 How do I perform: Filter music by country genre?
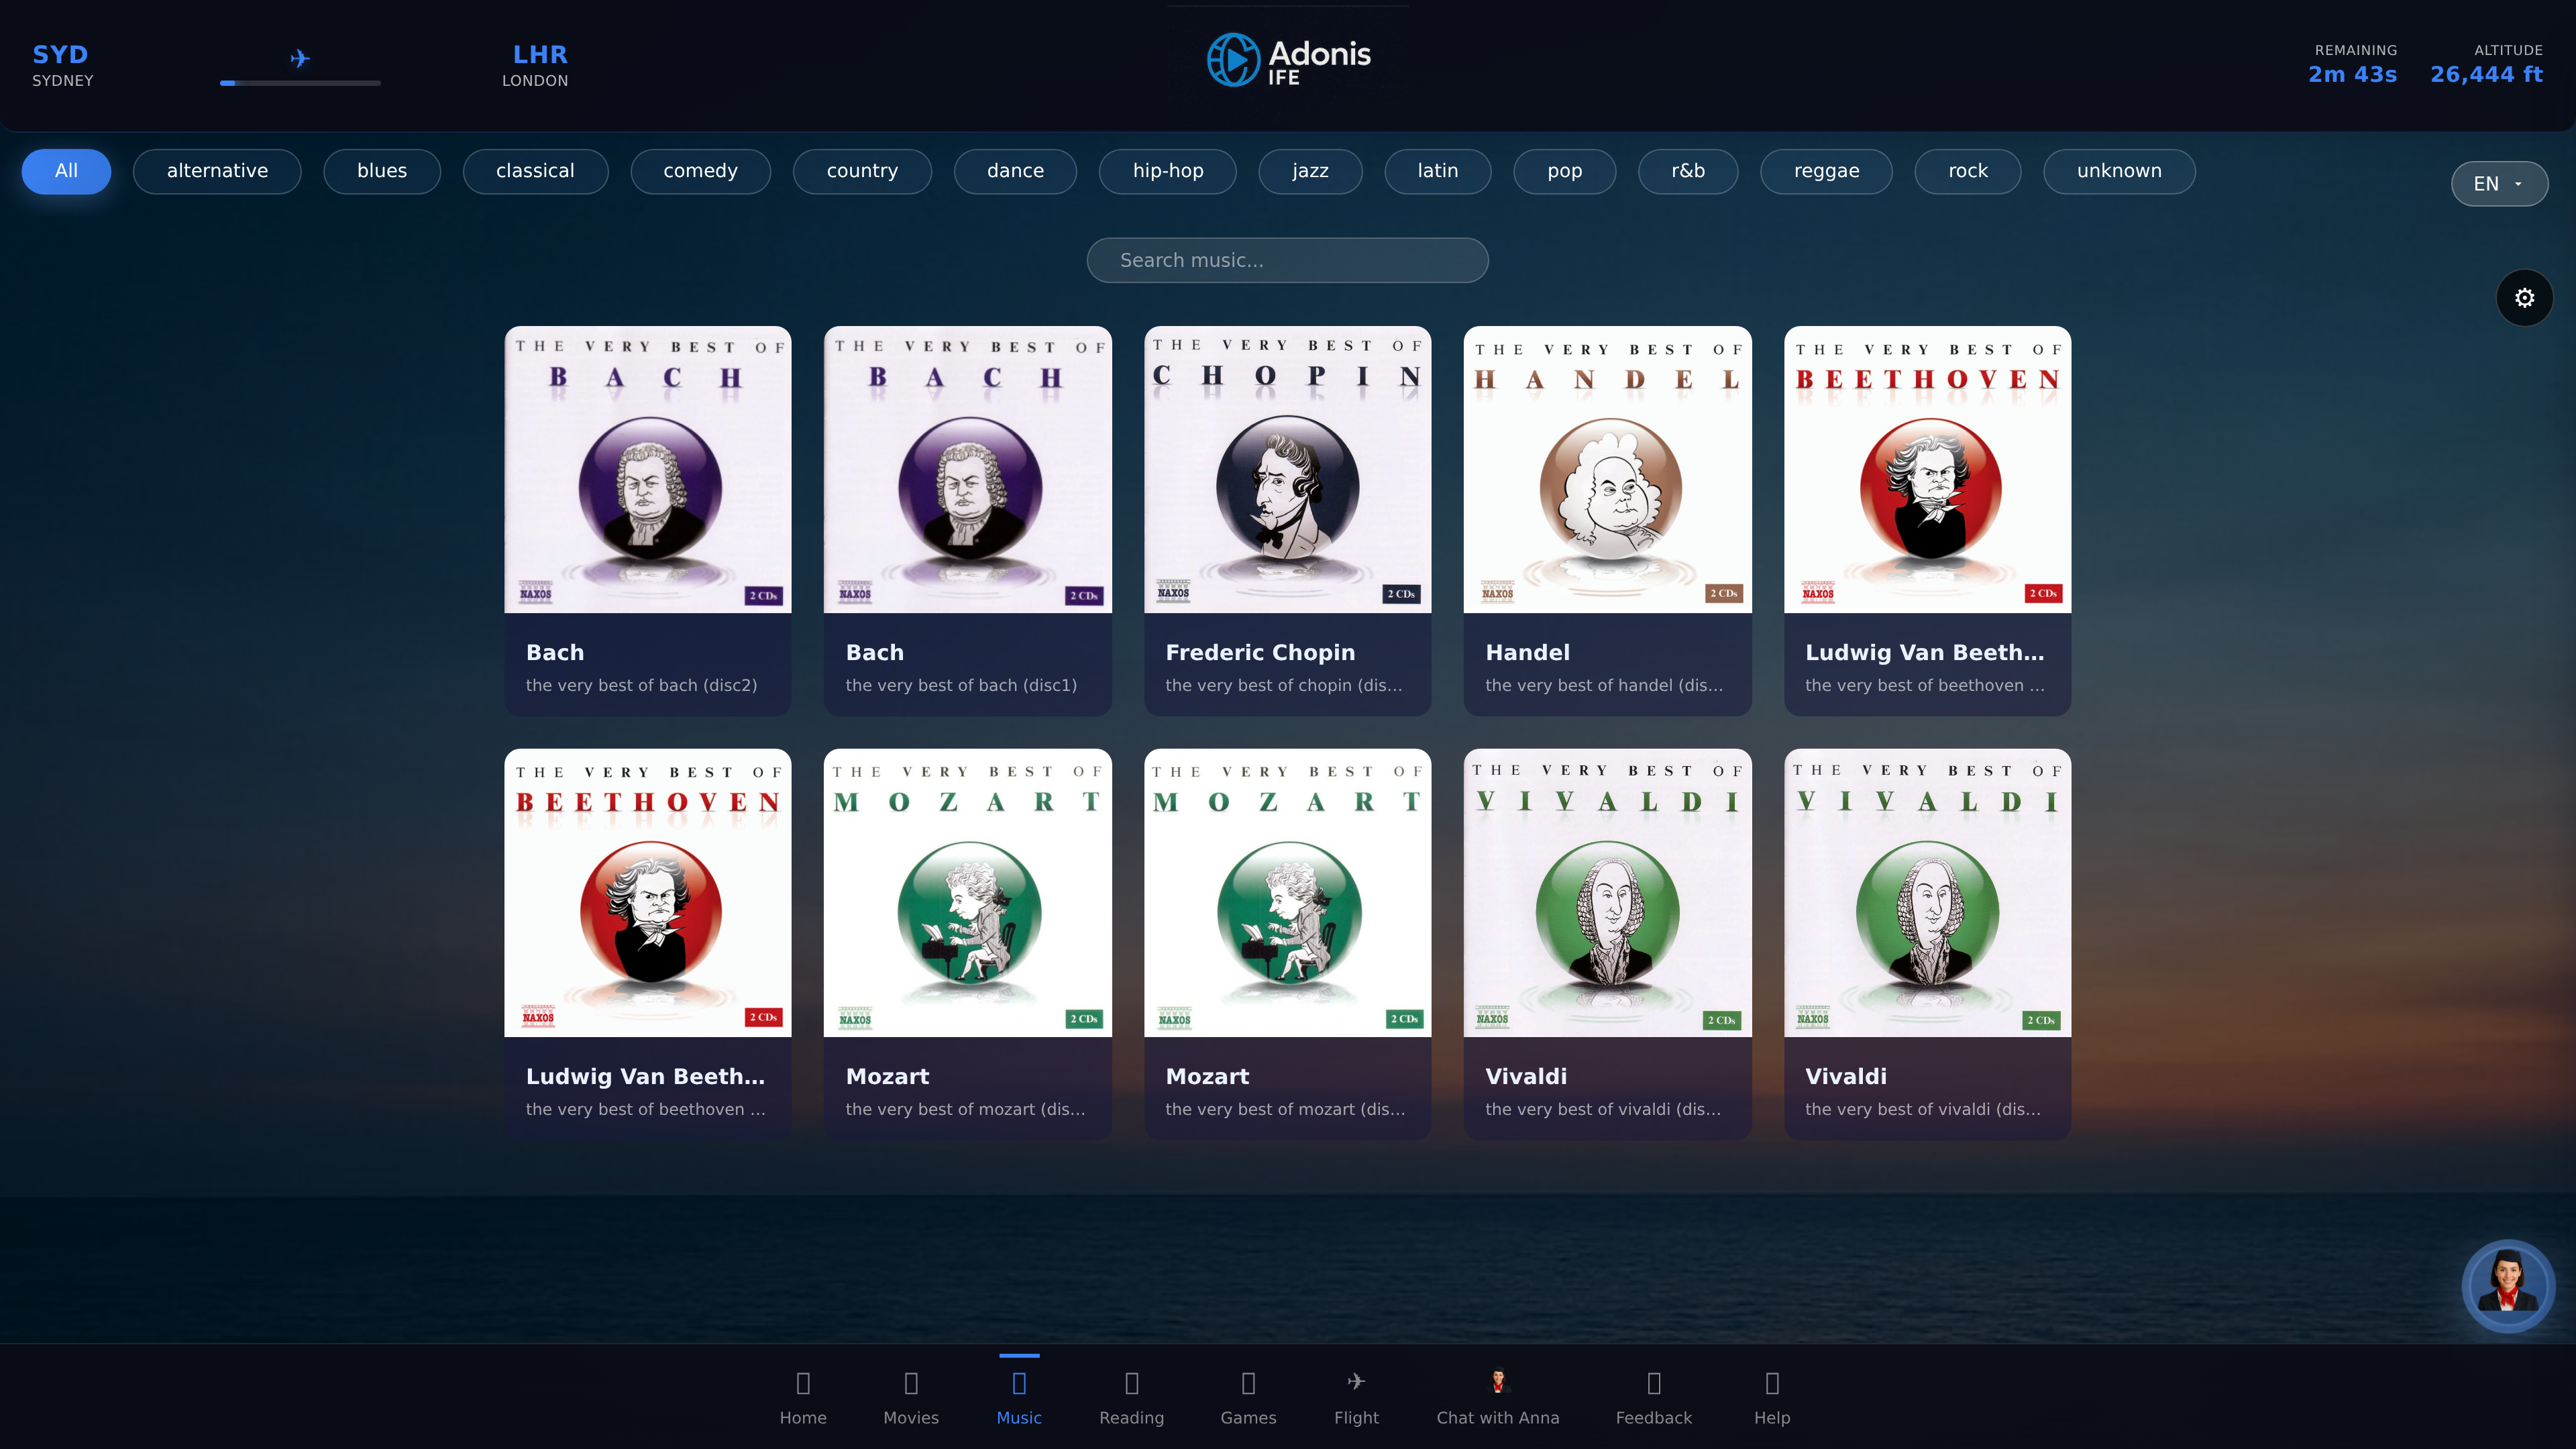(x=862, y=171)
